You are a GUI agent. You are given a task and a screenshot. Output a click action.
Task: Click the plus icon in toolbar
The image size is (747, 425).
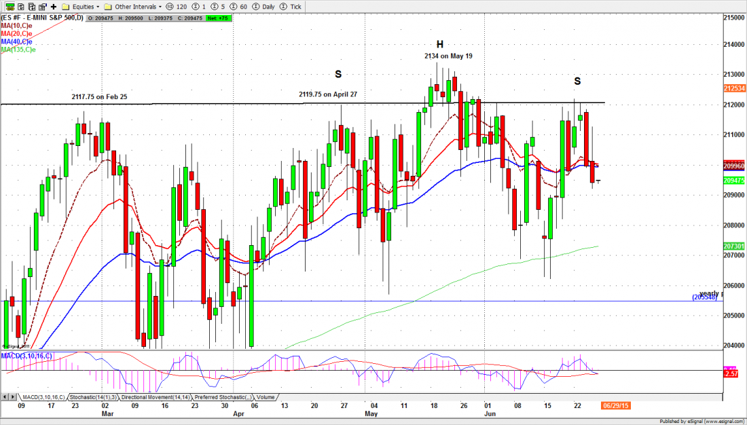coord(54,6)
